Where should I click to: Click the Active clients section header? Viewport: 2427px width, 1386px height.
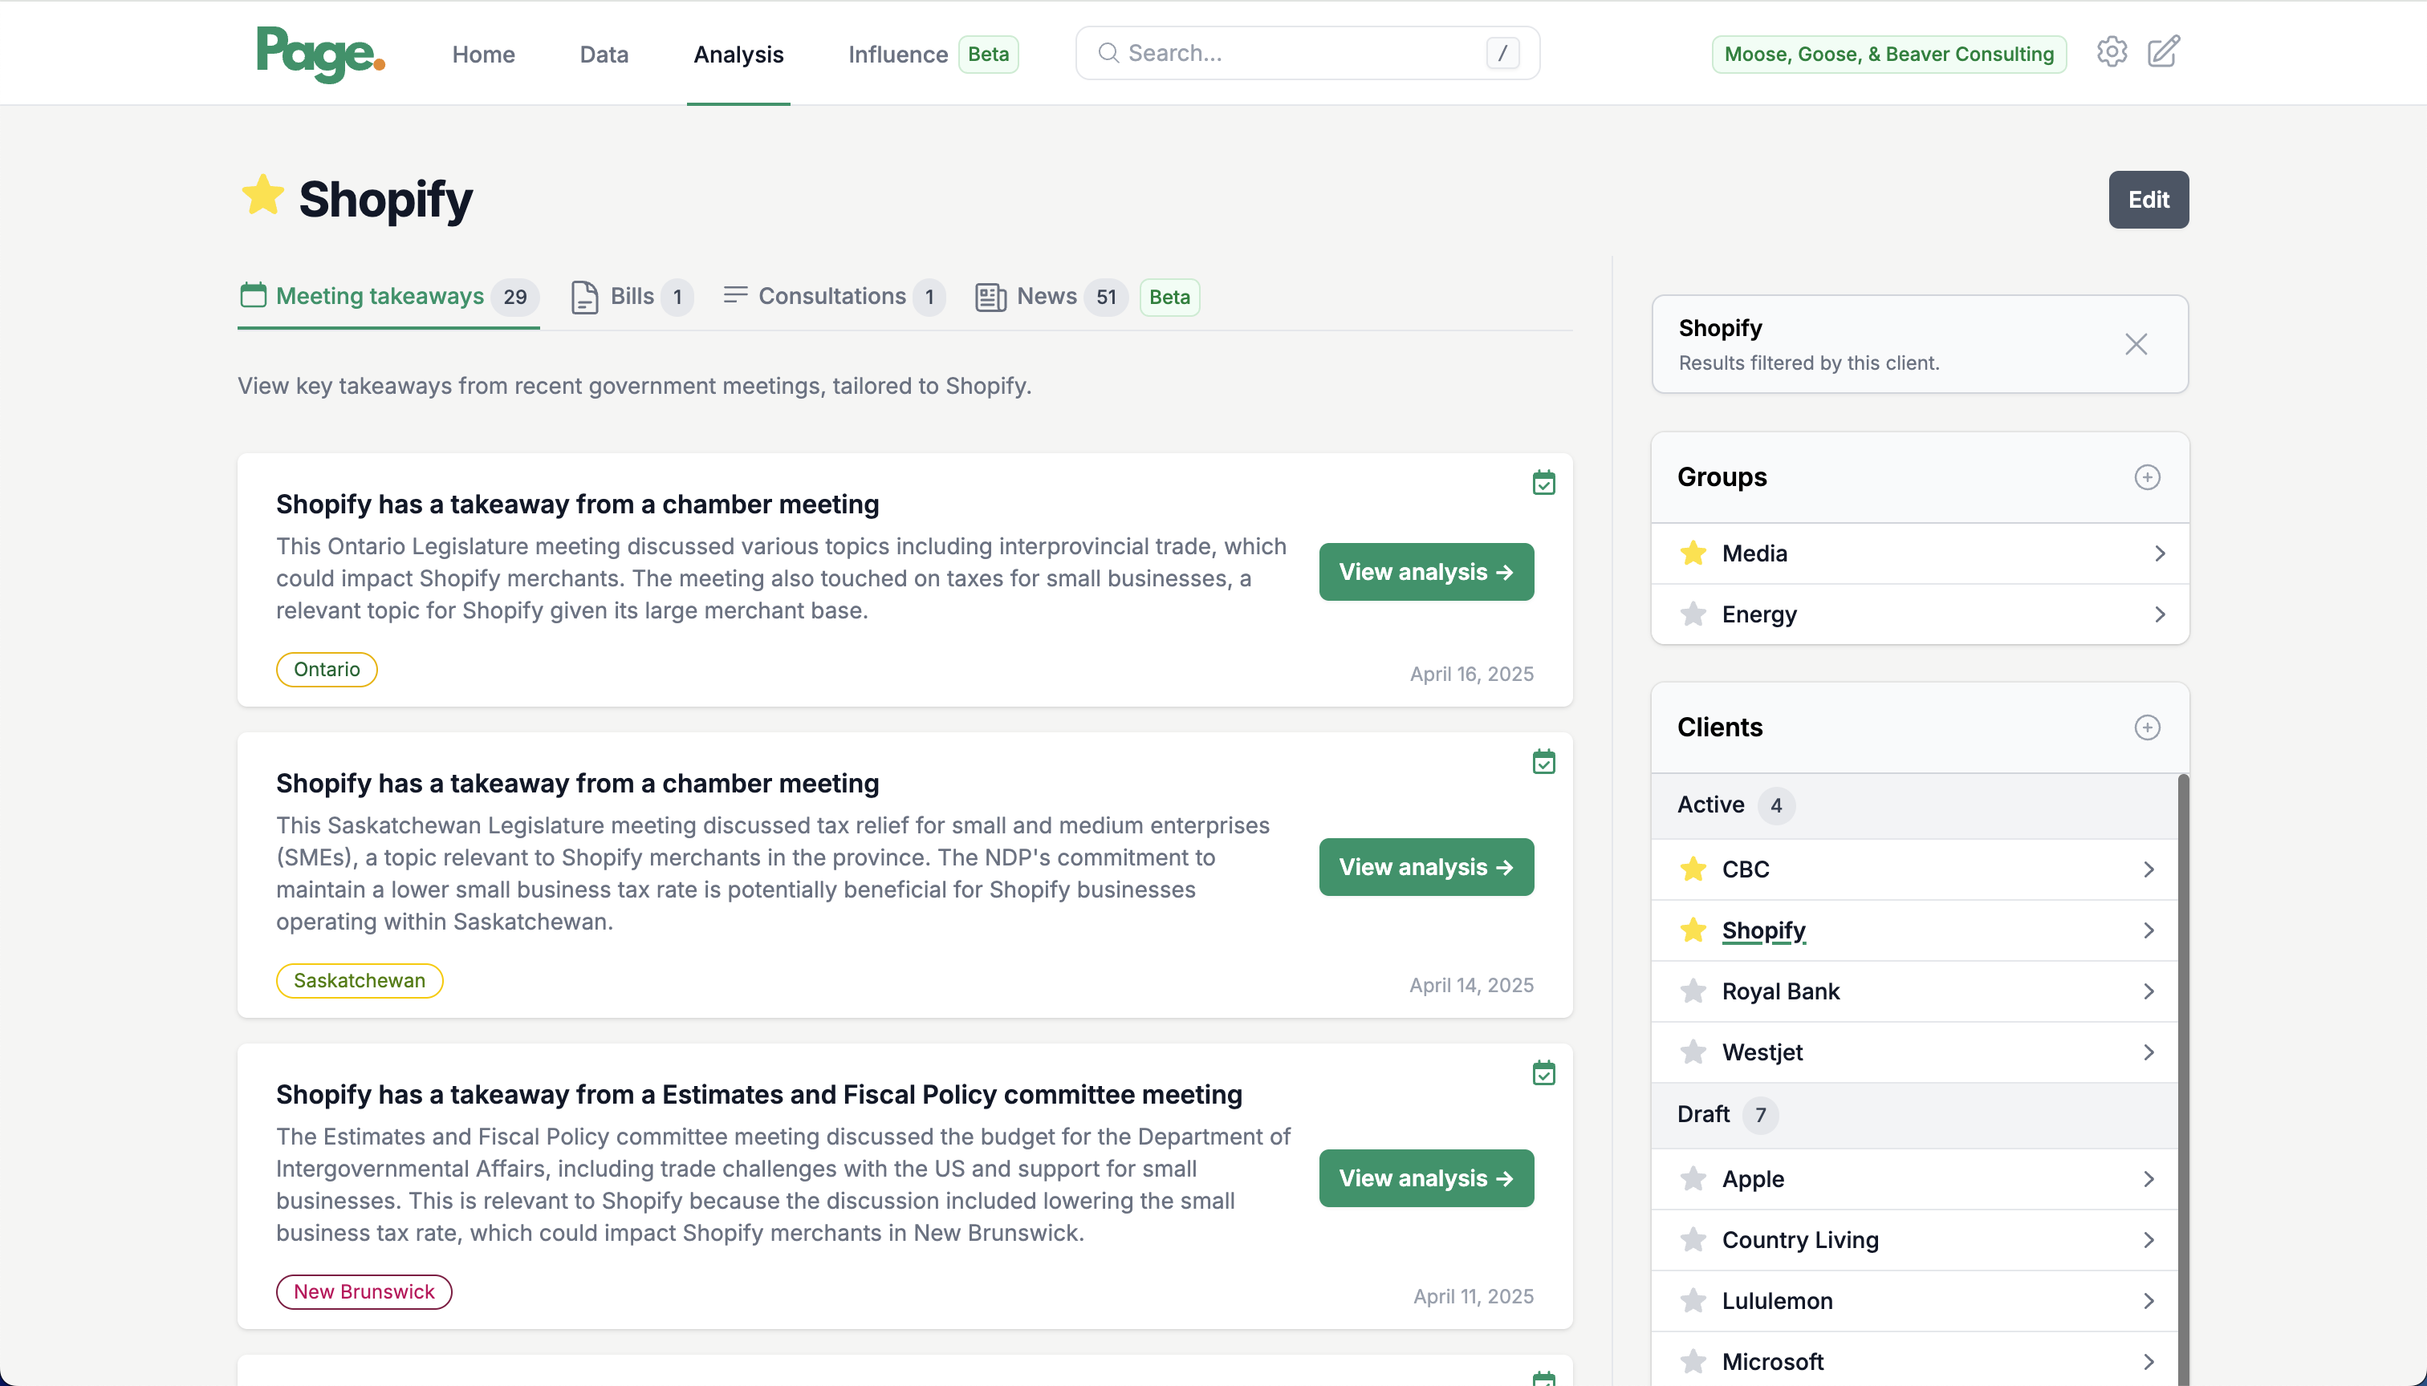pyautogui.click(x=1913, y=805)
